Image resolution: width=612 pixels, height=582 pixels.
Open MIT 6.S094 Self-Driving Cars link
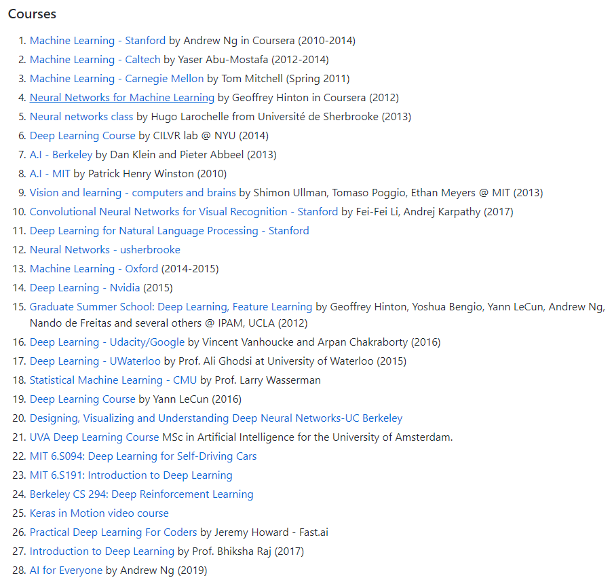point(143,456)
